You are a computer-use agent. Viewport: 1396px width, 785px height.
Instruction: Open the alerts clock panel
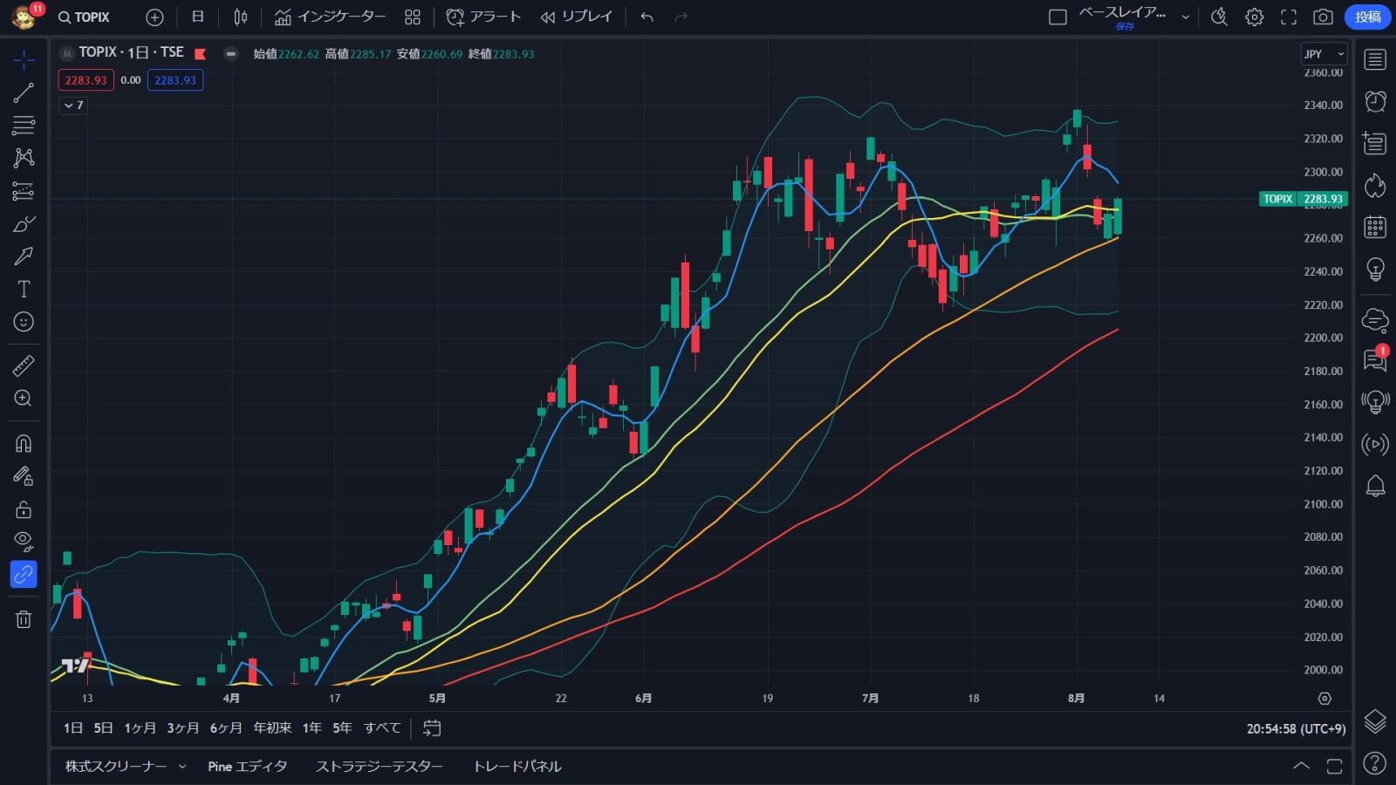point(1375,101)
